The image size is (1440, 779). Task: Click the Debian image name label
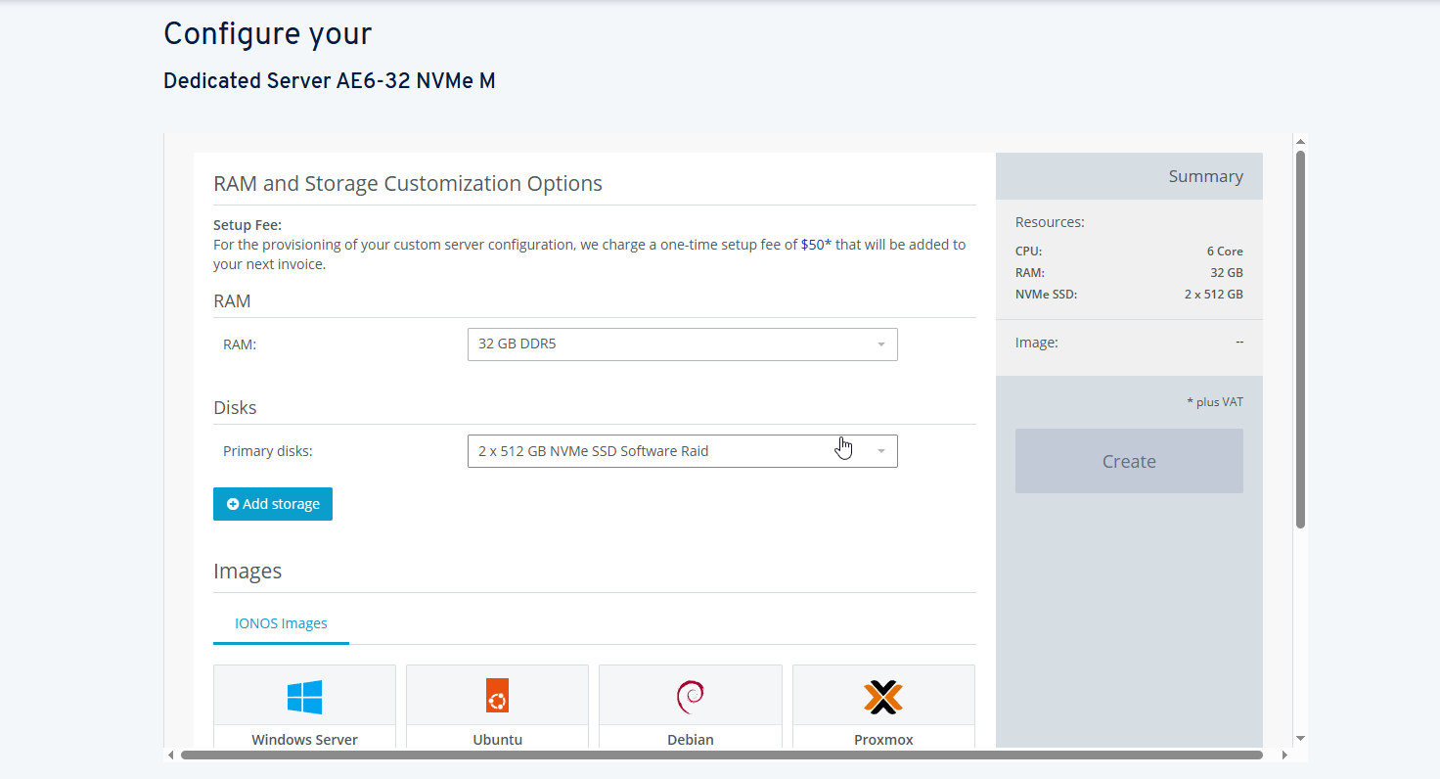690,740
